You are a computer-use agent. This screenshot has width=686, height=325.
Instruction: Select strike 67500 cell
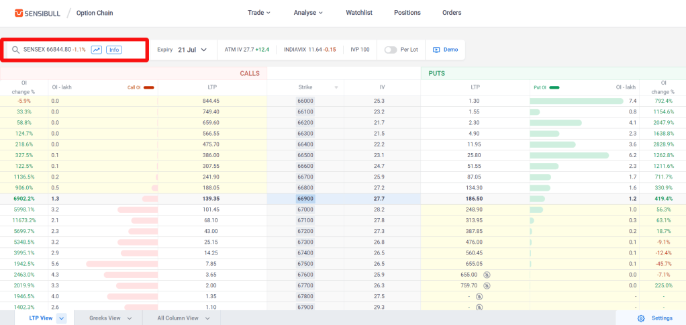click(x=305, y=264)
